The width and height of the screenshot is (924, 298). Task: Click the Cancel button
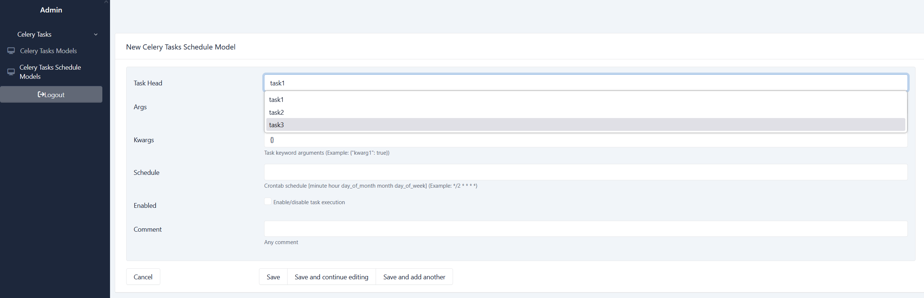point(143,277)
